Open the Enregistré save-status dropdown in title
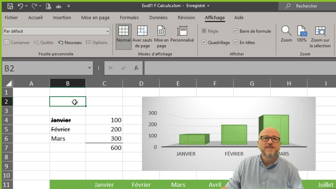 pyautogui.click(x=208, y=6)
